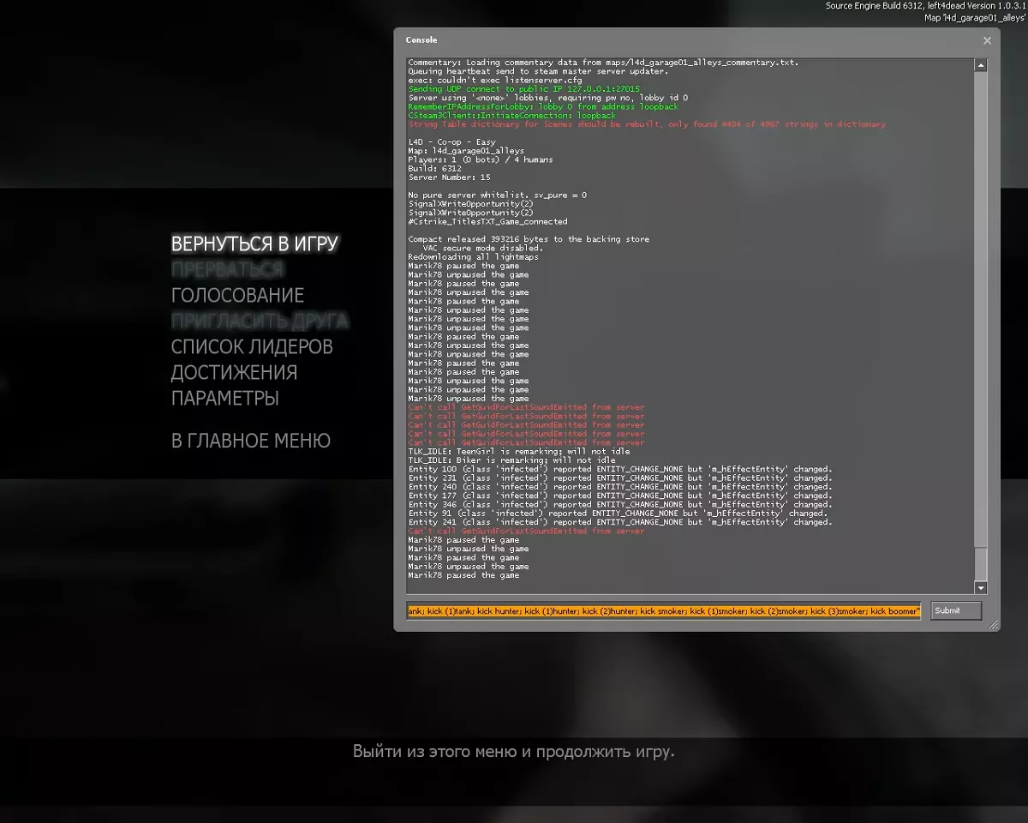Click 'Server using <none> lobbies' line
Screen dimensions: 1028x823
[548, 98]
